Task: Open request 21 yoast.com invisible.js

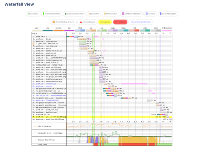Action: (45, 84)
